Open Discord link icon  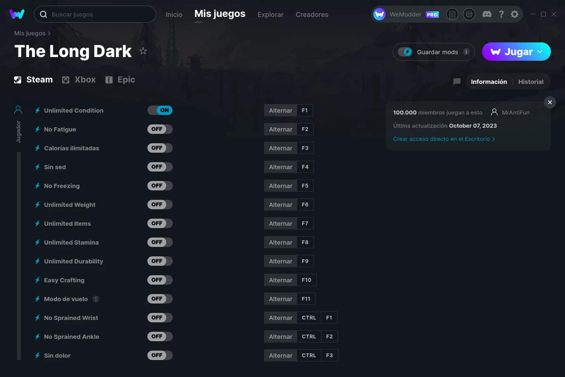(487, 14)
